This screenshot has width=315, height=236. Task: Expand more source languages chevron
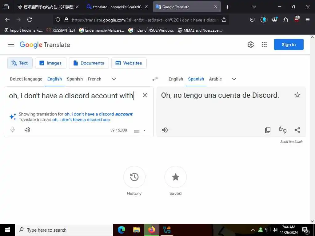click(114, 79)
